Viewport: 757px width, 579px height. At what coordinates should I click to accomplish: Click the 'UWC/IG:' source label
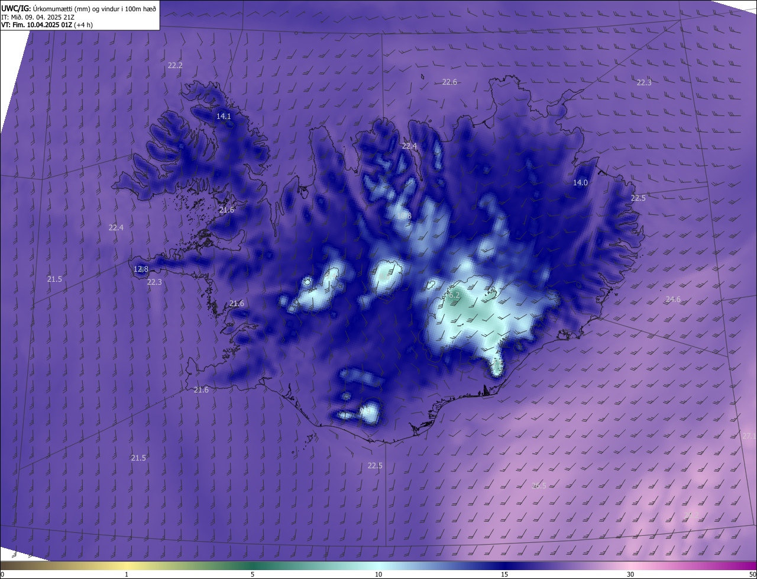click(x=17, y=8)
